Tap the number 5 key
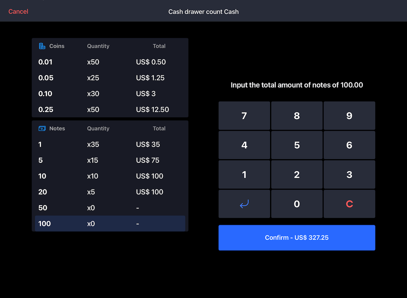The height and width of the screenshot is (298, 407). pos(297,145)
